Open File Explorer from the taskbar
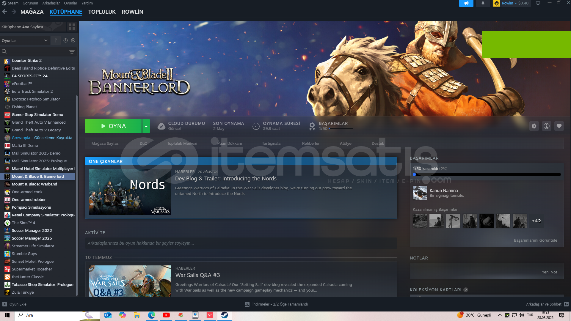The width and height of the screenshot is (571, 321). (137, 315)
